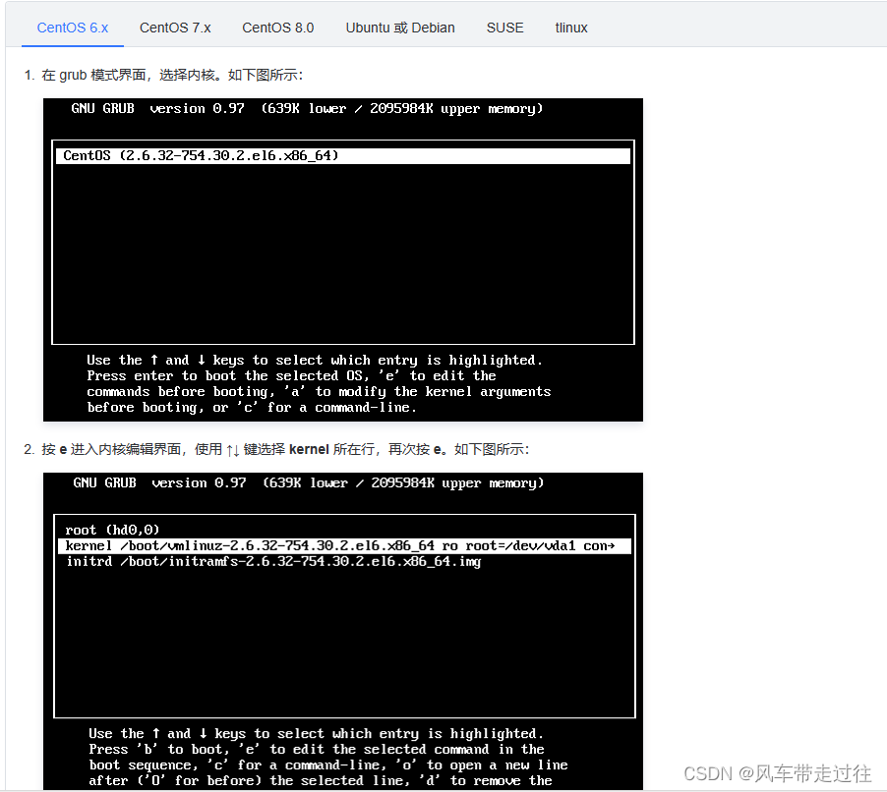
Task: Select the tlinux tab
Action: coord(571,28)
